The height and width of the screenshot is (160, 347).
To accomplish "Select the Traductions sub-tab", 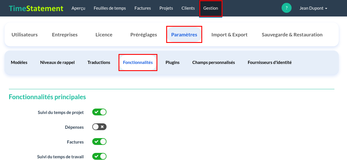I will (99, 63).
